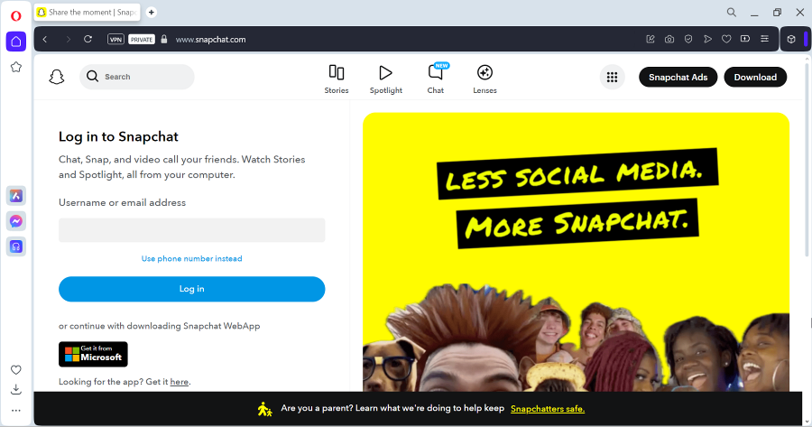Click the PRIVATE mode badge
The image size is (812, 427).
click(142, 40)
